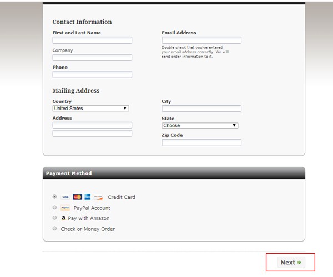Click the City text field
The width and height of the screenshot is (333, 277).
[x=201, y=109]
